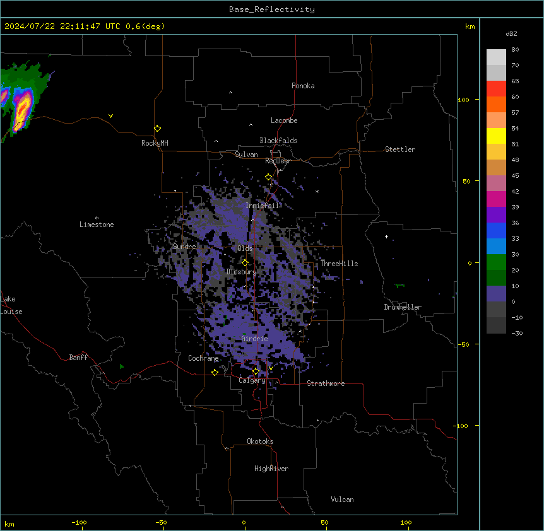Select the red 65 dBZ legend swatch

496,89
